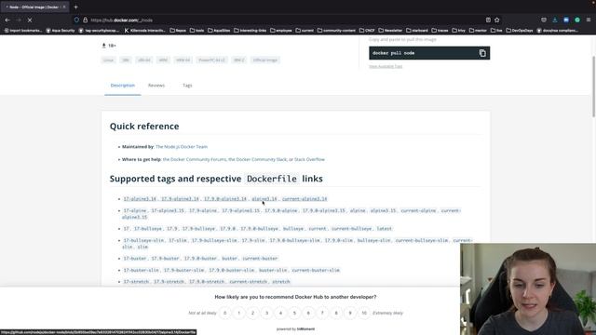
Task: Expand the CNCF bookmark folder
Action: click(367, 31)
